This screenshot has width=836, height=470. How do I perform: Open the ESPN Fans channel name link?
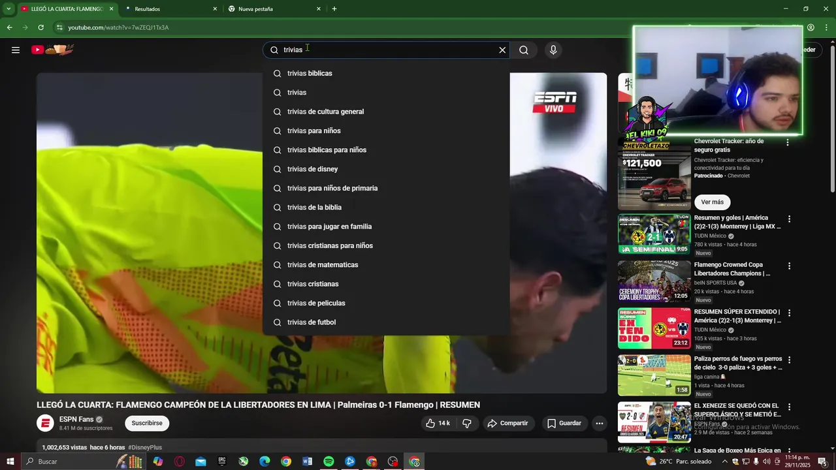(76, 419)
